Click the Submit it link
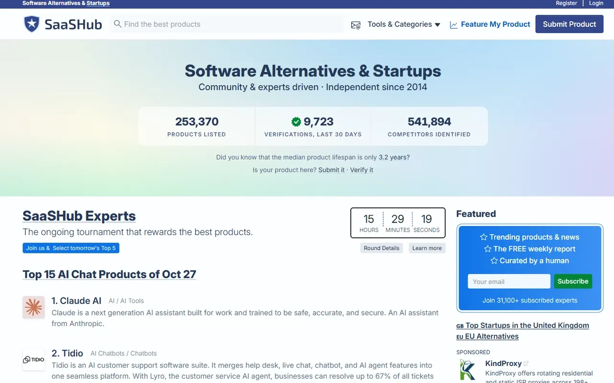614x383 pixels. 331,170
